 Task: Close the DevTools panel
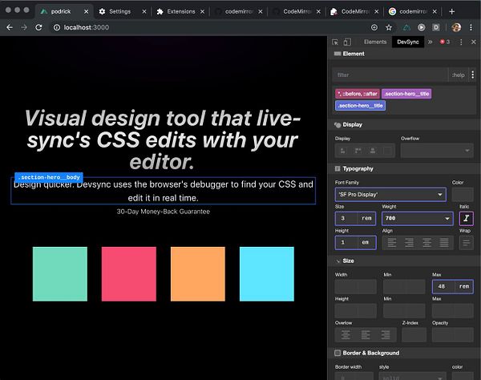(x=473, y=42)
